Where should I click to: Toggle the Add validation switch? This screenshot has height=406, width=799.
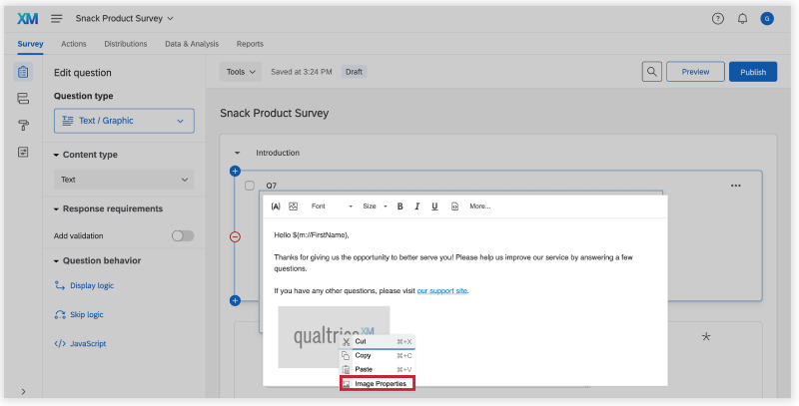pyautogui.click(x=182, y=235)
